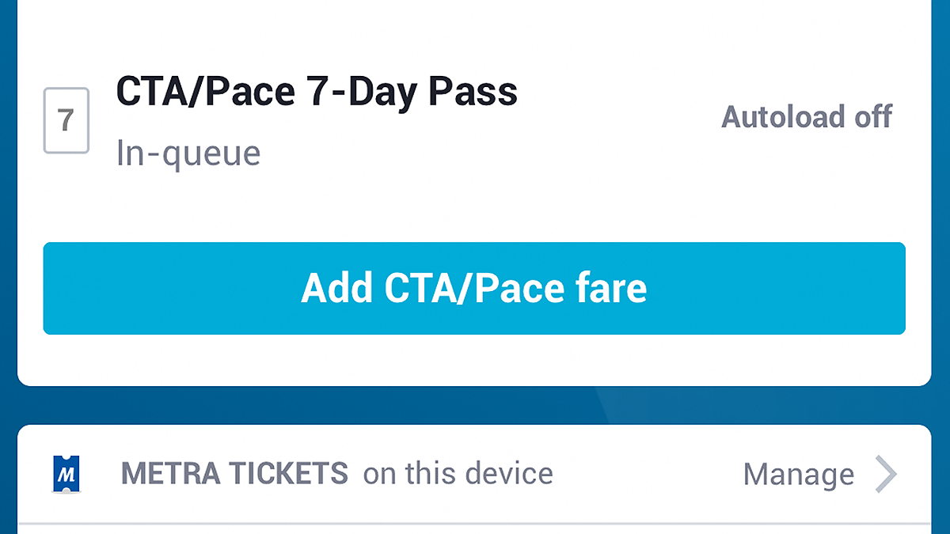Select the CTA/Pace 7-Day Pass title
Screen dimensions: 950x534
pos(317,92)
